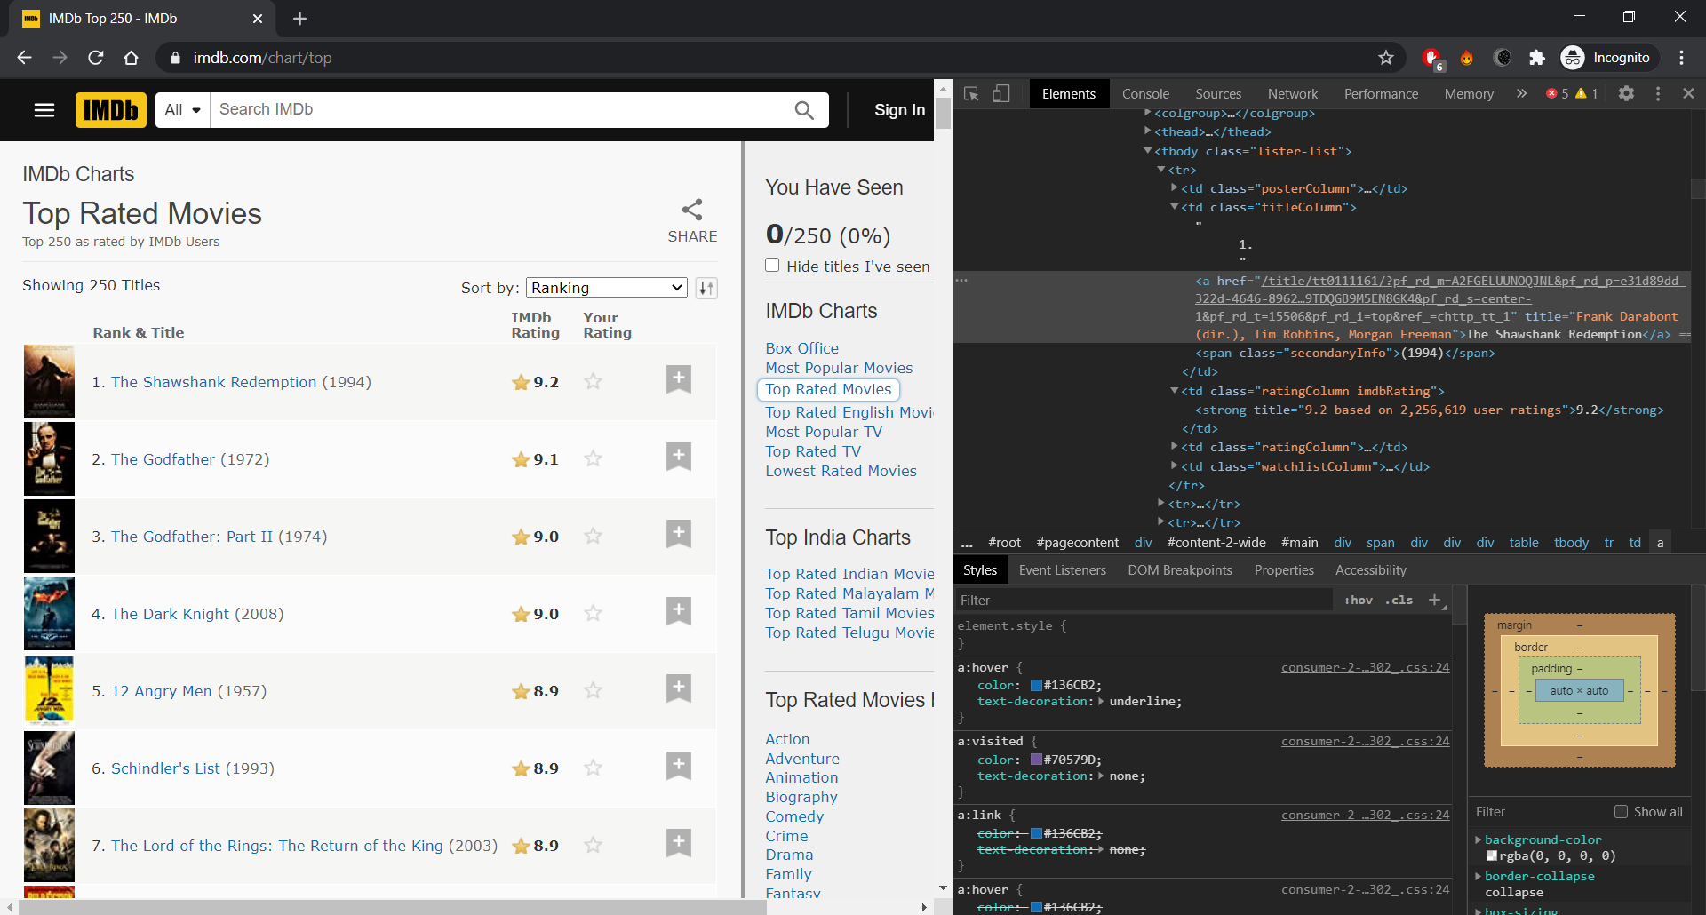Add The Shawshank Redemption to watchlist
This screenshot has width=1706, height=915.
click(x=679, y=378)
